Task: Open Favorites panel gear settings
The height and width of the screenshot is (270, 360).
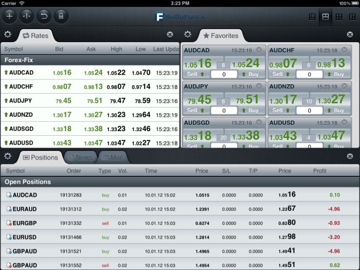Action: coord(188,35)
